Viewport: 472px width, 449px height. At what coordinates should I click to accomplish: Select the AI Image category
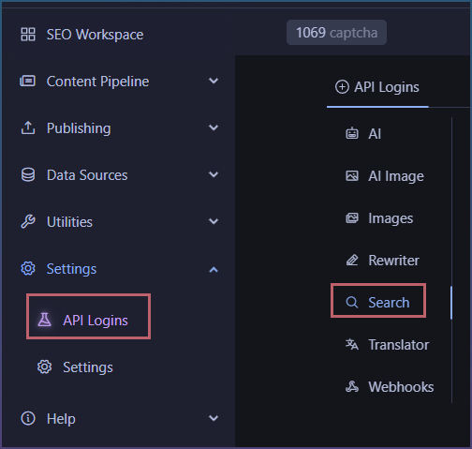(385, 176)
